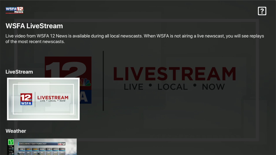This screenshot has height=155, width=276.
Task: Click the 'WSFA LiveStream' title
Action: pyautogui.click(x=34, y=26)
